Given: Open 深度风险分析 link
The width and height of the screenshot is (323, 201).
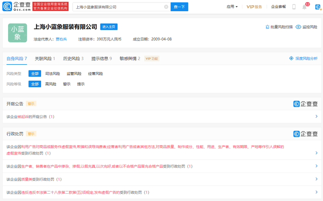Looking at the screenshot, I should (306, 59).
